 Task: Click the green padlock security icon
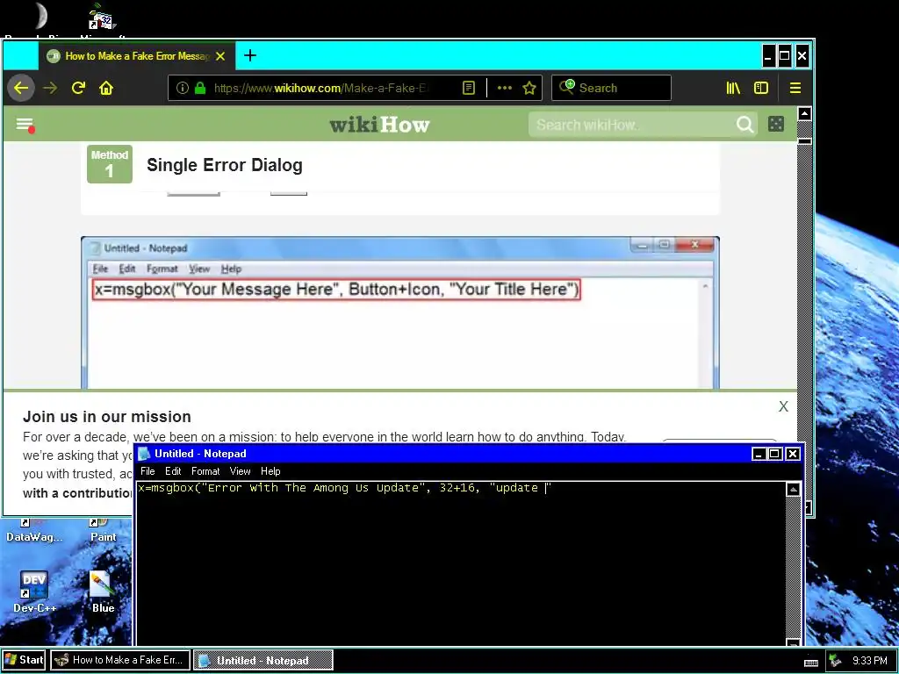[200, 89]
